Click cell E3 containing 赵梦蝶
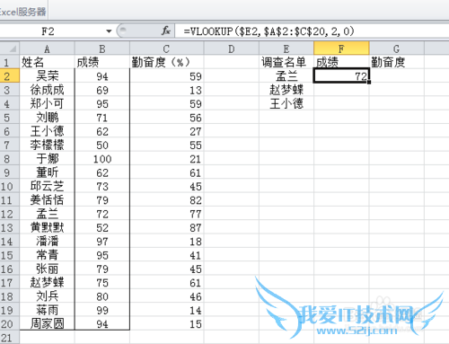Image resolution: width=449 pixels, height=344 pixels. (286, 90)
